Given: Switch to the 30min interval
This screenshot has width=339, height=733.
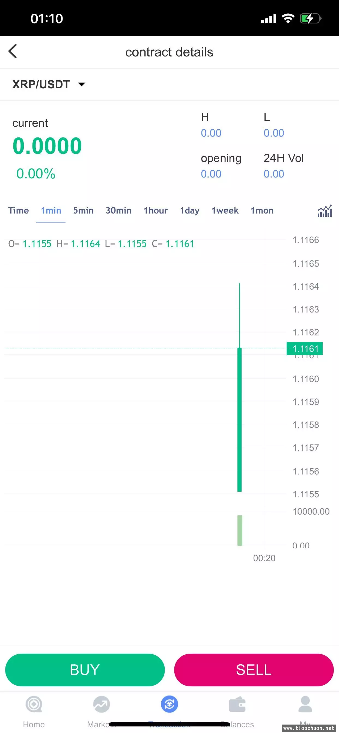Looking at the screenshot, I should 118,211.
